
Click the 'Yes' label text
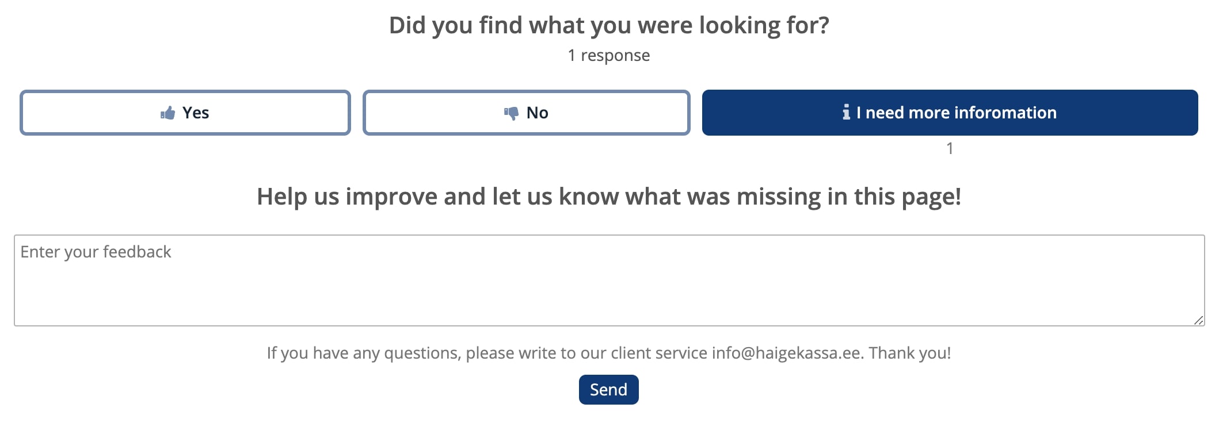point(196,113)
